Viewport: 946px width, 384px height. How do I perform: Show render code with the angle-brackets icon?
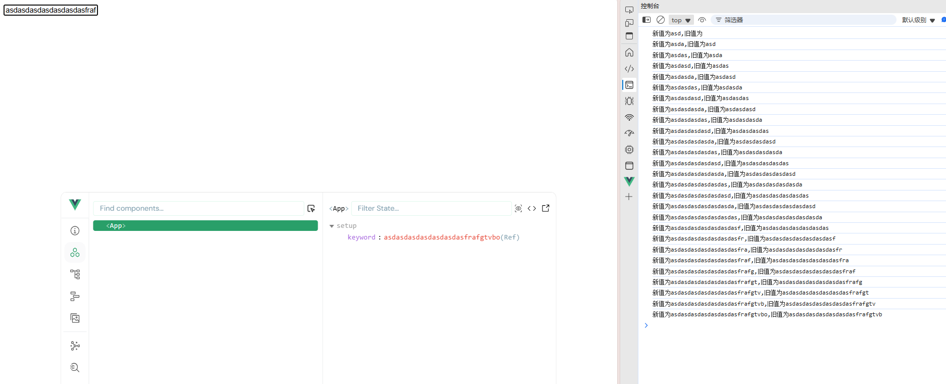pos(532,209)
